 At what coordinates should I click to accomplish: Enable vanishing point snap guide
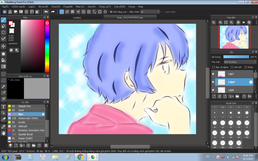pos(78,12)
